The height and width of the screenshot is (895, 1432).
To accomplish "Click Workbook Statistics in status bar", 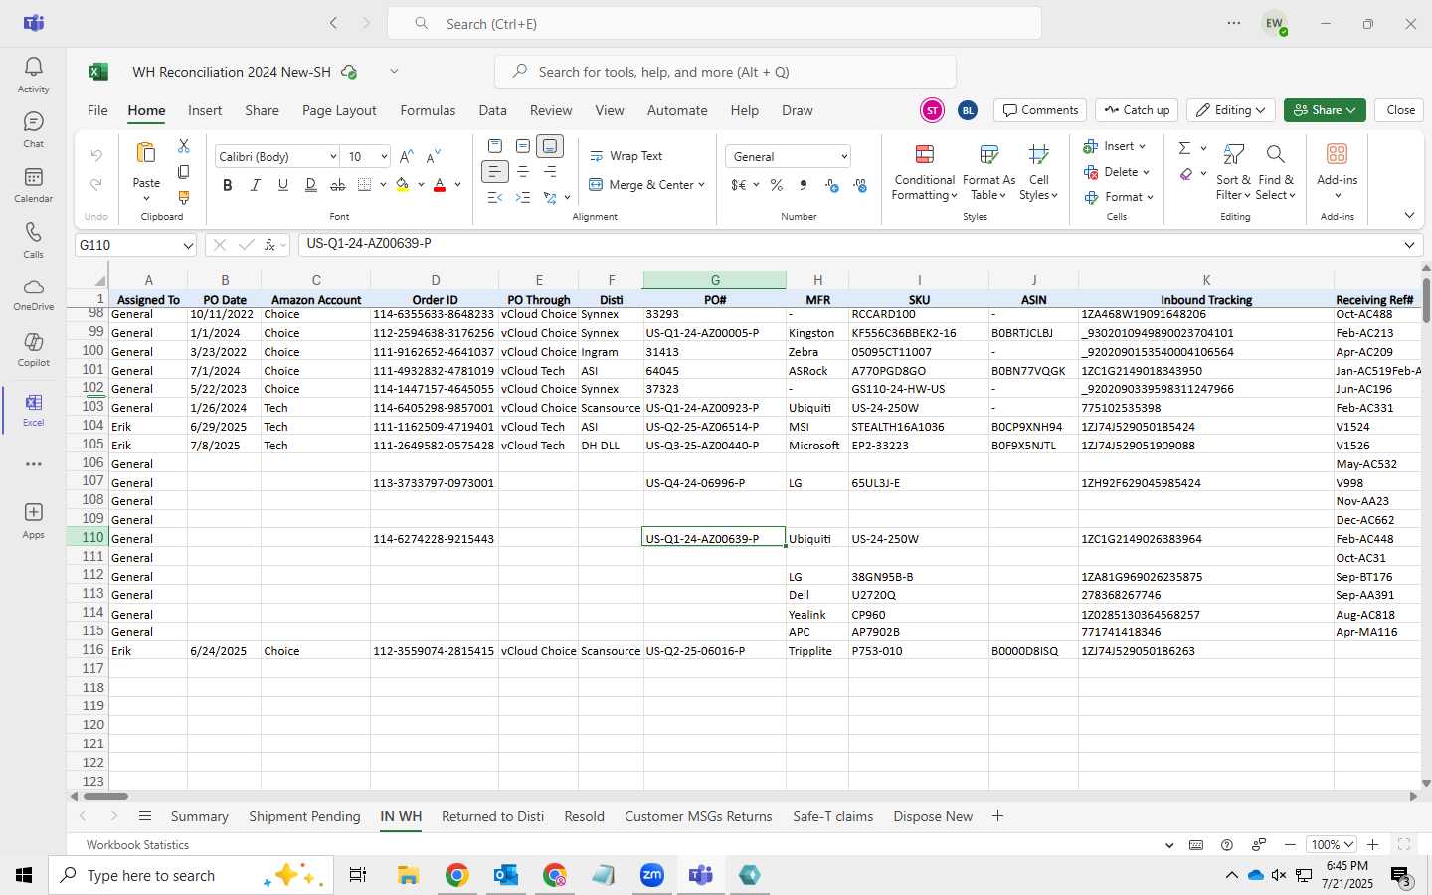I will pyautogui.click(x=137, y=845).
